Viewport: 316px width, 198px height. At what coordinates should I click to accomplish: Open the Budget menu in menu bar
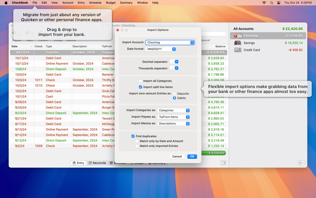coord(111,3)
